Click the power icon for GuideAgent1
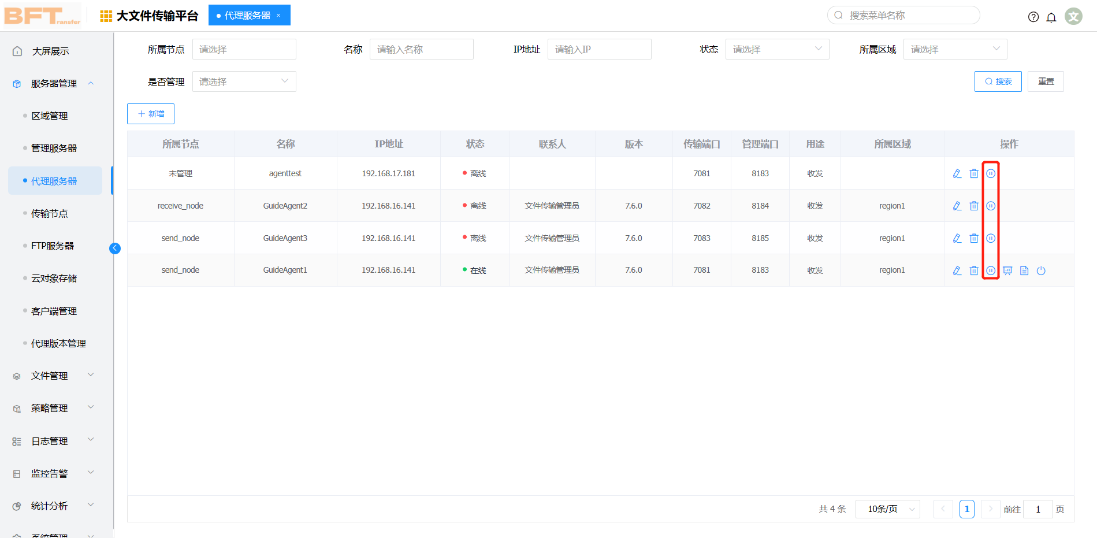1097x538 pixels. click(1040, 270)
